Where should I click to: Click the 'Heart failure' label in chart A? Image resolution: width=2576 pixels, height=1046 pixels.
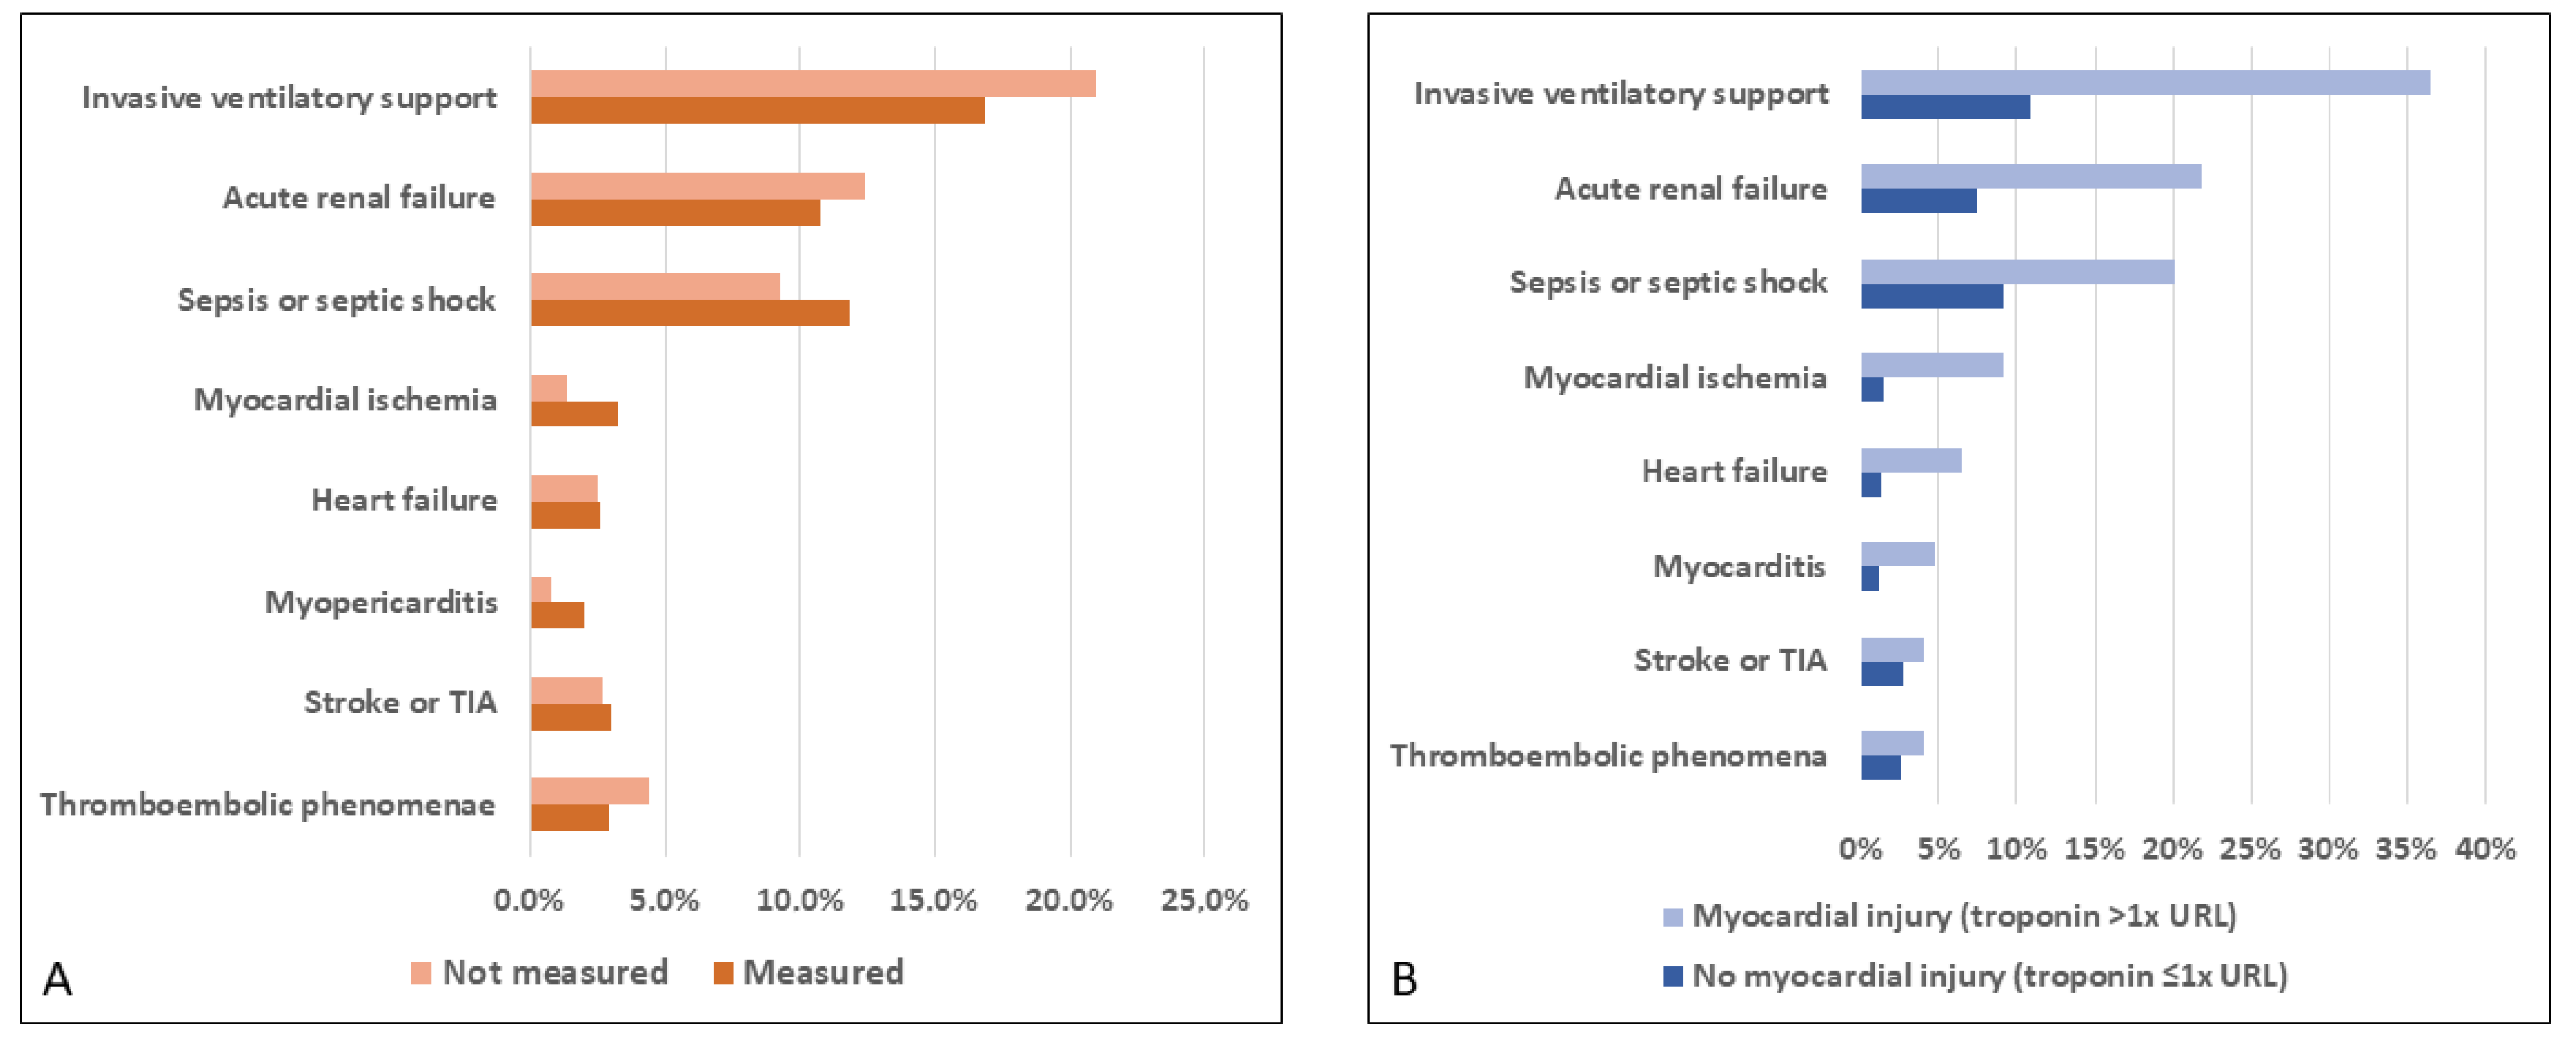click(x=404, y=500)
